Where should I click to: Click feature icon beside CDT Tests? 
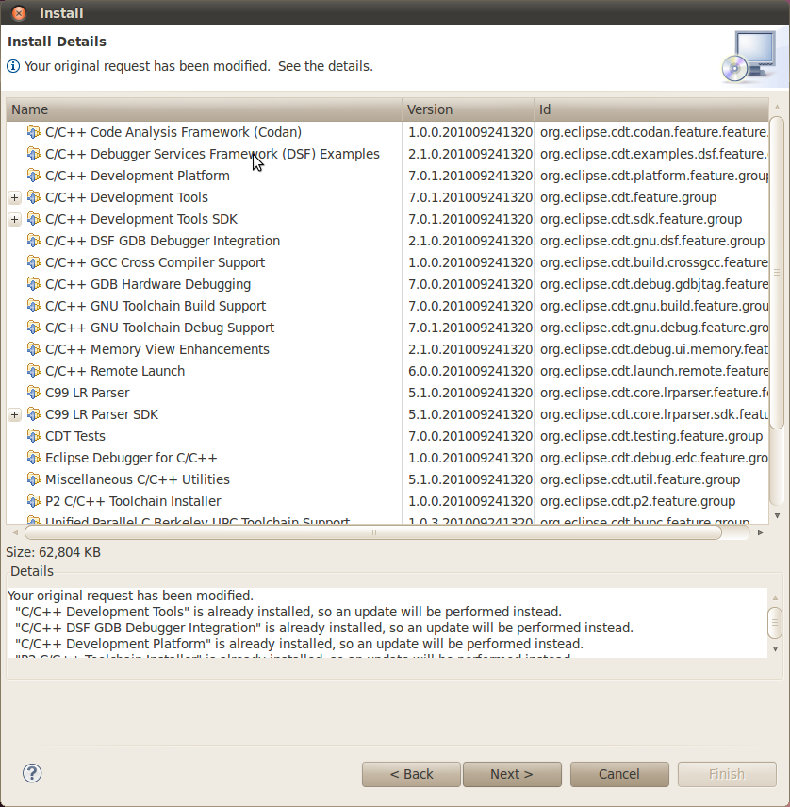tap(34, 436)
